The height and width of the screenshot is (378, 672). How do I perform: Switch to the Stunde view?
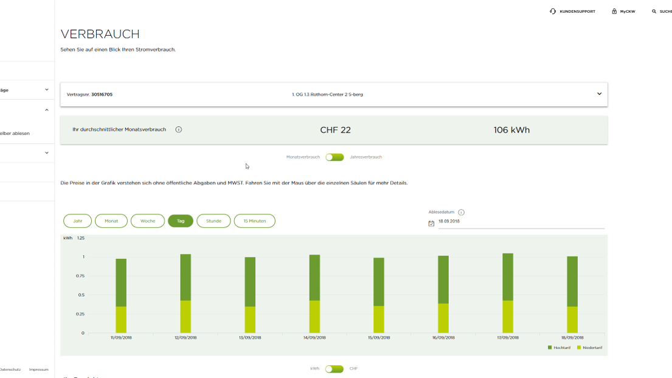[213, 221]
